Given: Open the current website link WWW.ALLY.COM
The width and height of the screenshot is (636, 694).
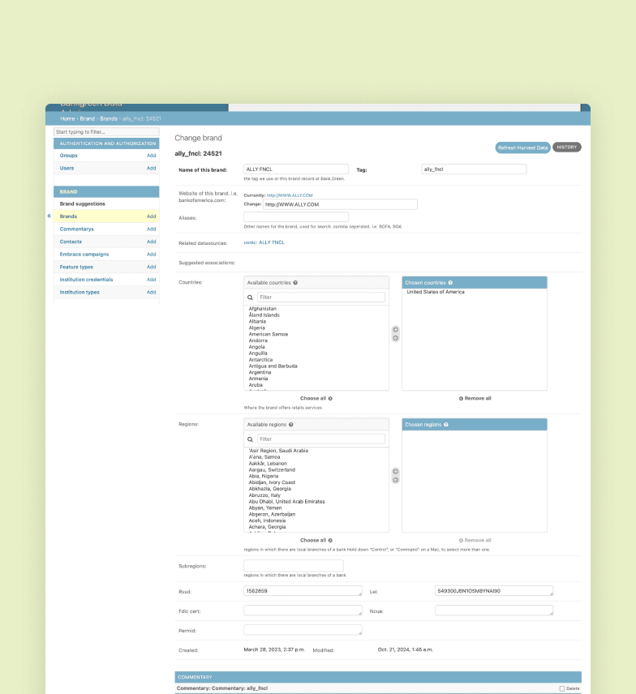Looking at the screenshot, I should [x=290, y=195].
